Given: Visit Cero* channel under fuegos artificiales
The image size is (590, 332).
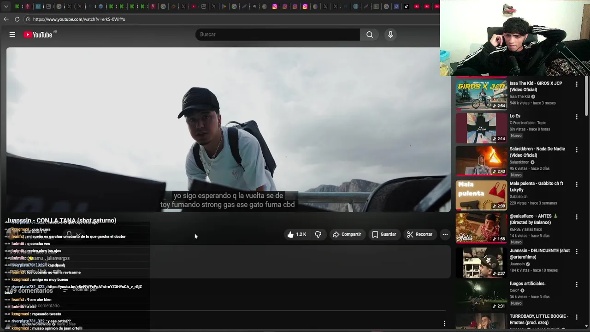Looking at the screenshot, I should [514, 290].
